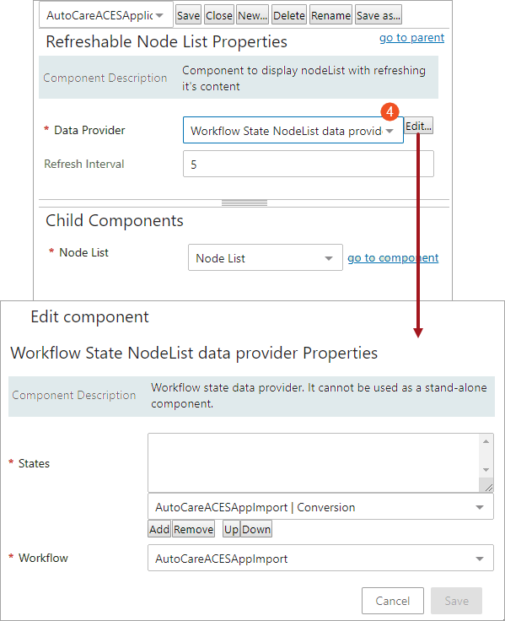Screen dimensions: 505x621
Task: Click the States list scroll down arrow
Action: (486, 470)
